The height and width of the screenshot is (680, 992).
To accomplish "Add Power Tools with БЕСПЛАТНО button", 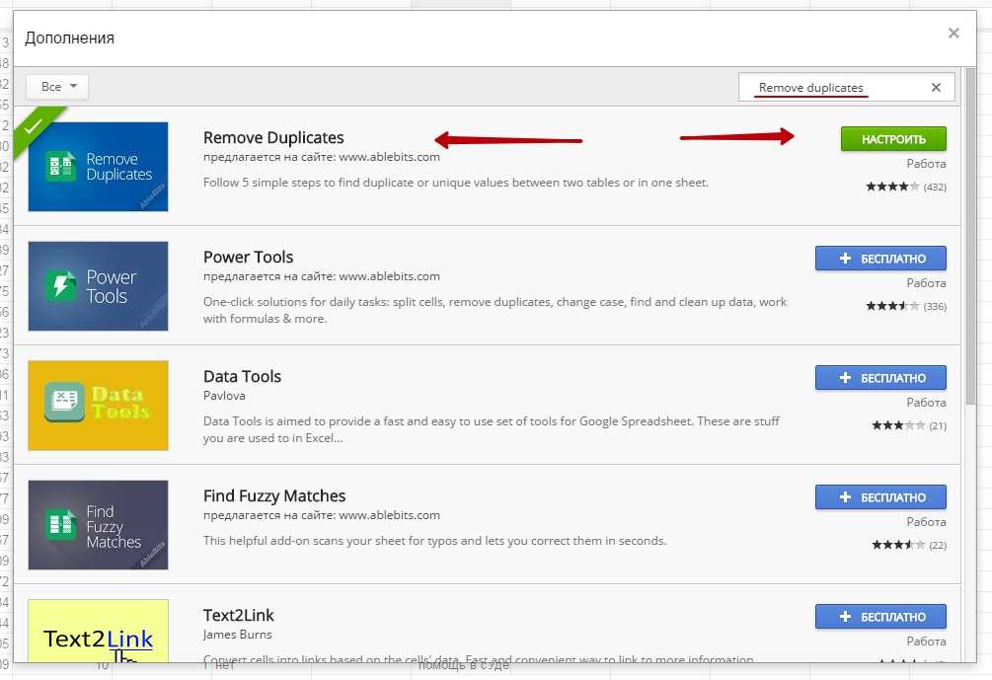I will (880, 259).
